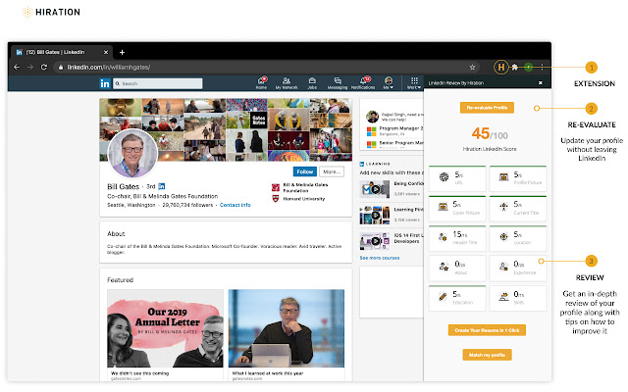The height and width of the screenshot is (392, 628).
Task: Open a new browser tab
Action: (x=122, y=52)
